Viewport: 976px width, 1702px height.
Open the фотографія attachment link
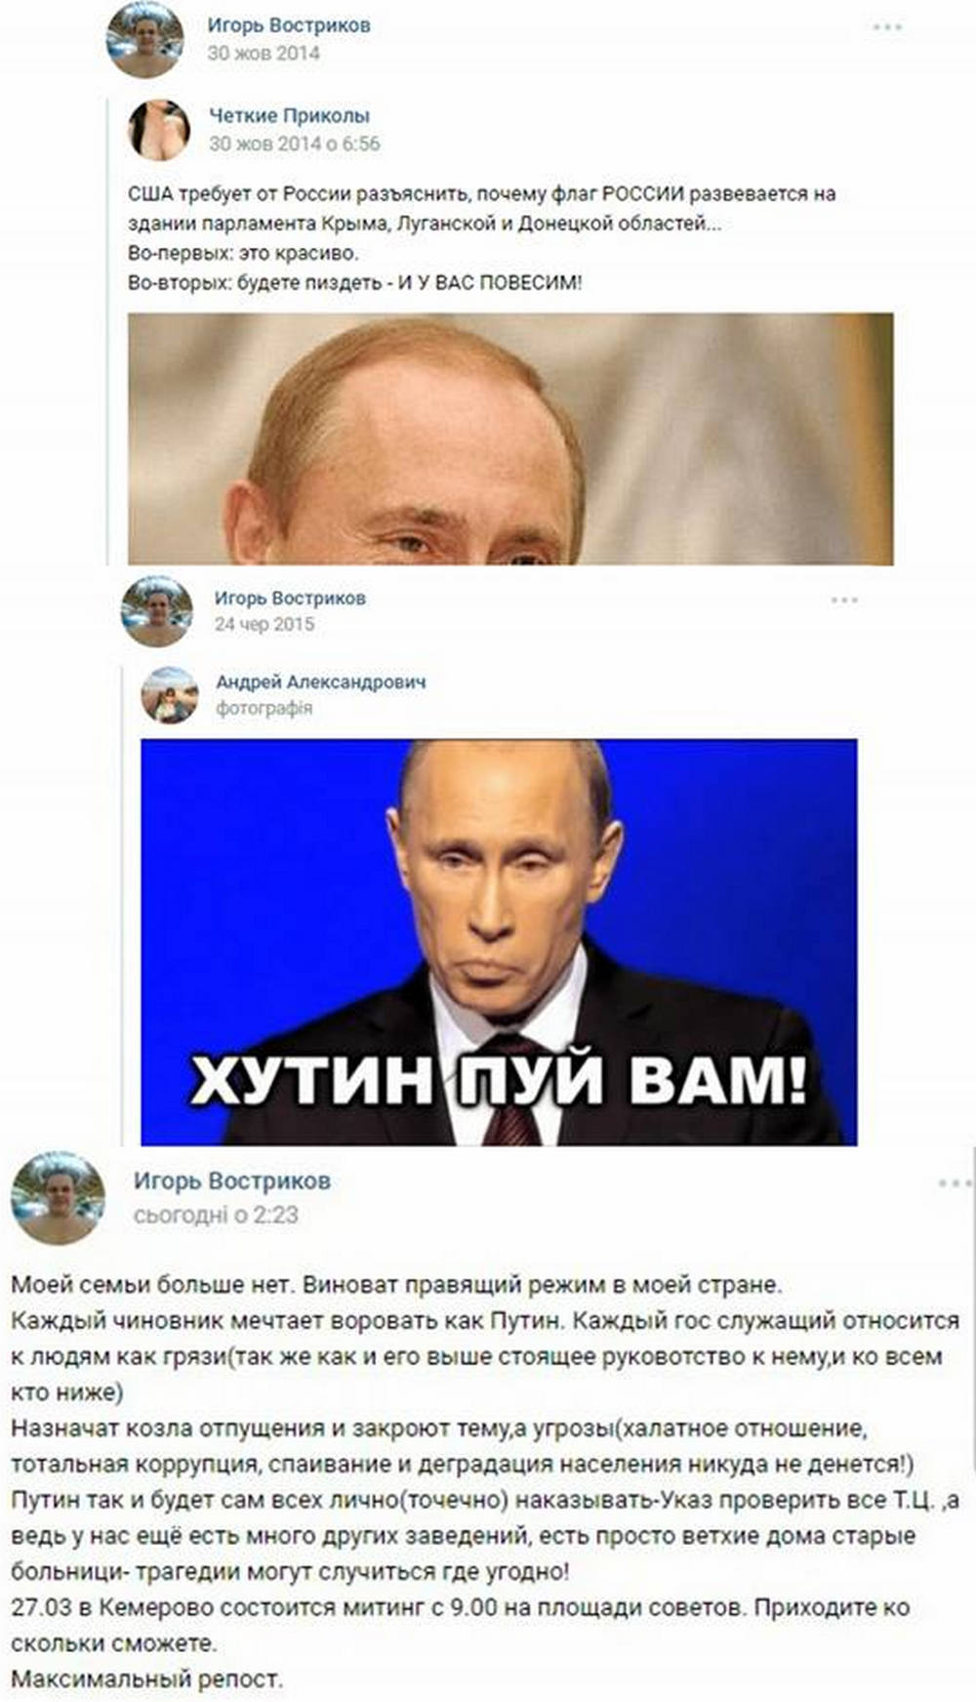point(264,708)
